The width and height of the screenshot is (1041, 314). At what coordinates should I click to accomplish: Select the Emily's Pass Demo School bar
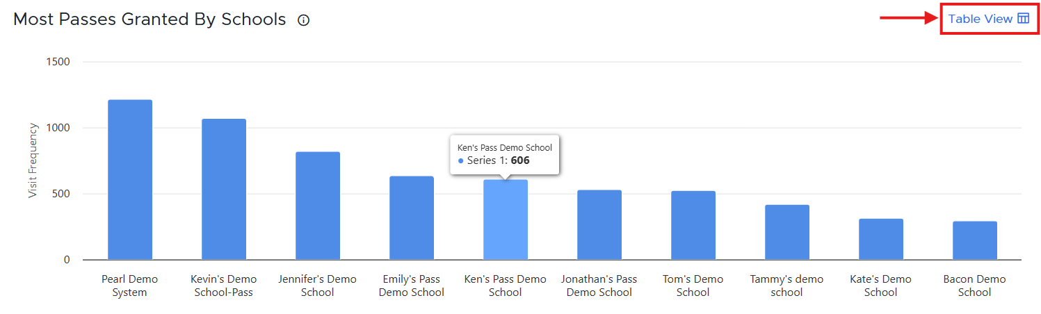tap(412, 218)
